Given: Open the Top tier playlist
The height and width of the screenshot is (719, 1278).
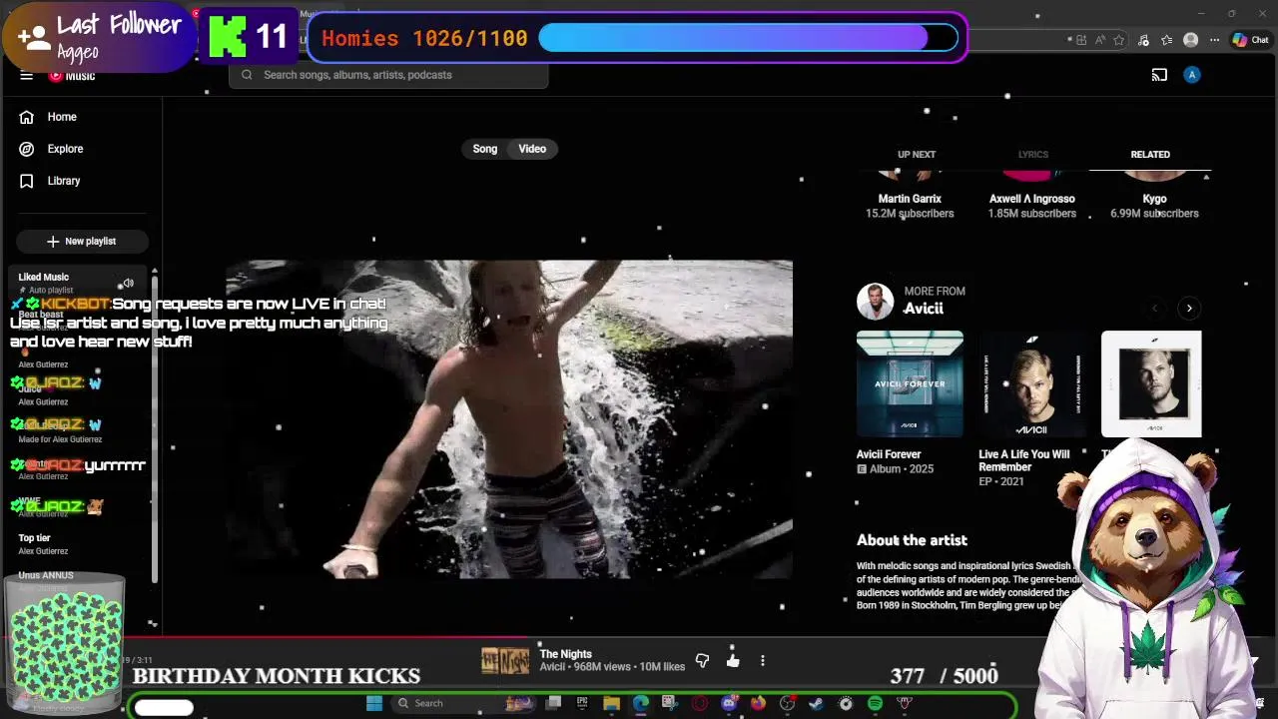Looking at the screenshot, I should 34,538.
